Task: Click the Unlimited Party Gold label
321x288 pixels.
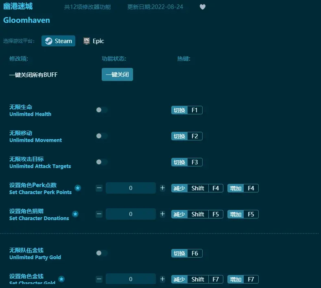Action: [x=35, y=257]
